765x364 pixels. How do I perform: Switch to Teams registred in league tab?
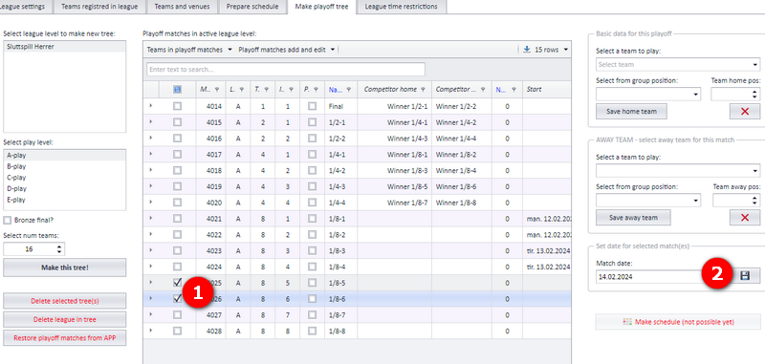(x=99, y=7)
